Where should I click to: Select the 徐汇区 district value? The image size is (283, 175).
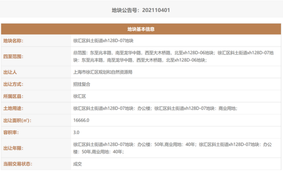click(x=80, y=96)
